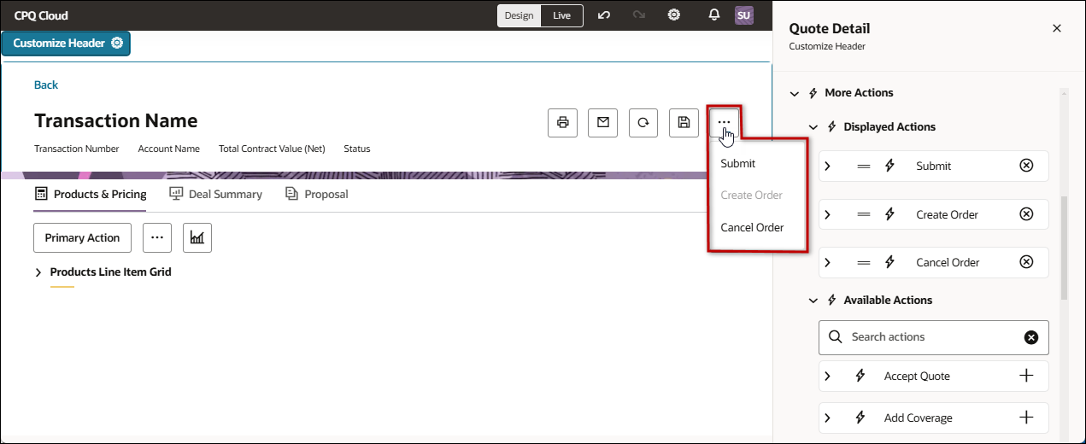Open notifications bell icon
The width and height of the screenshot is (1086, 444).
714,15
